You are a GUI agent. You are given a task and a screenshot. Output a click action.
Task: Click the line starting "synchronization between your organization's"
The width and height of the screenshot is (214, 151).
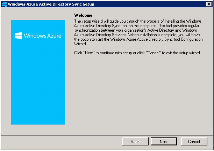[x=136, y=30]
